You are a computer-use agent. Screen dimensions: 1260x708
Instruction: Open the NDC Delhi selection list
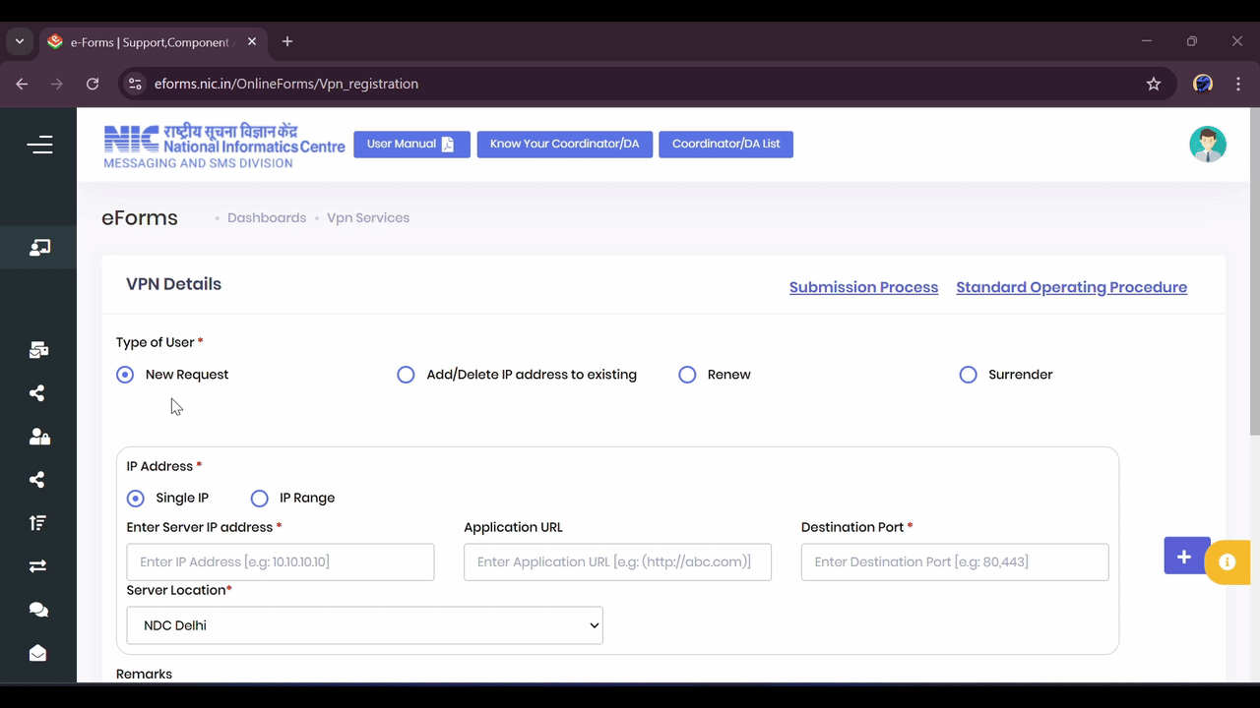pos(364,625)
